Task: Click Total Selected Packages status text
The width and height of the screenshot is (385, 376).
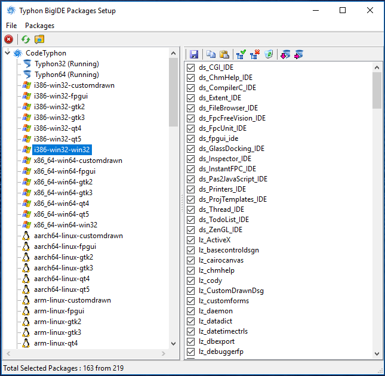Action: [x=63, y=368]
